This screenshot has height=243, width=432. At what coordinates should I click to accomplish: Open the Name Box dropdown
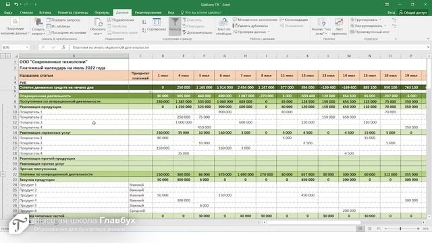click(x=27, y=47)
